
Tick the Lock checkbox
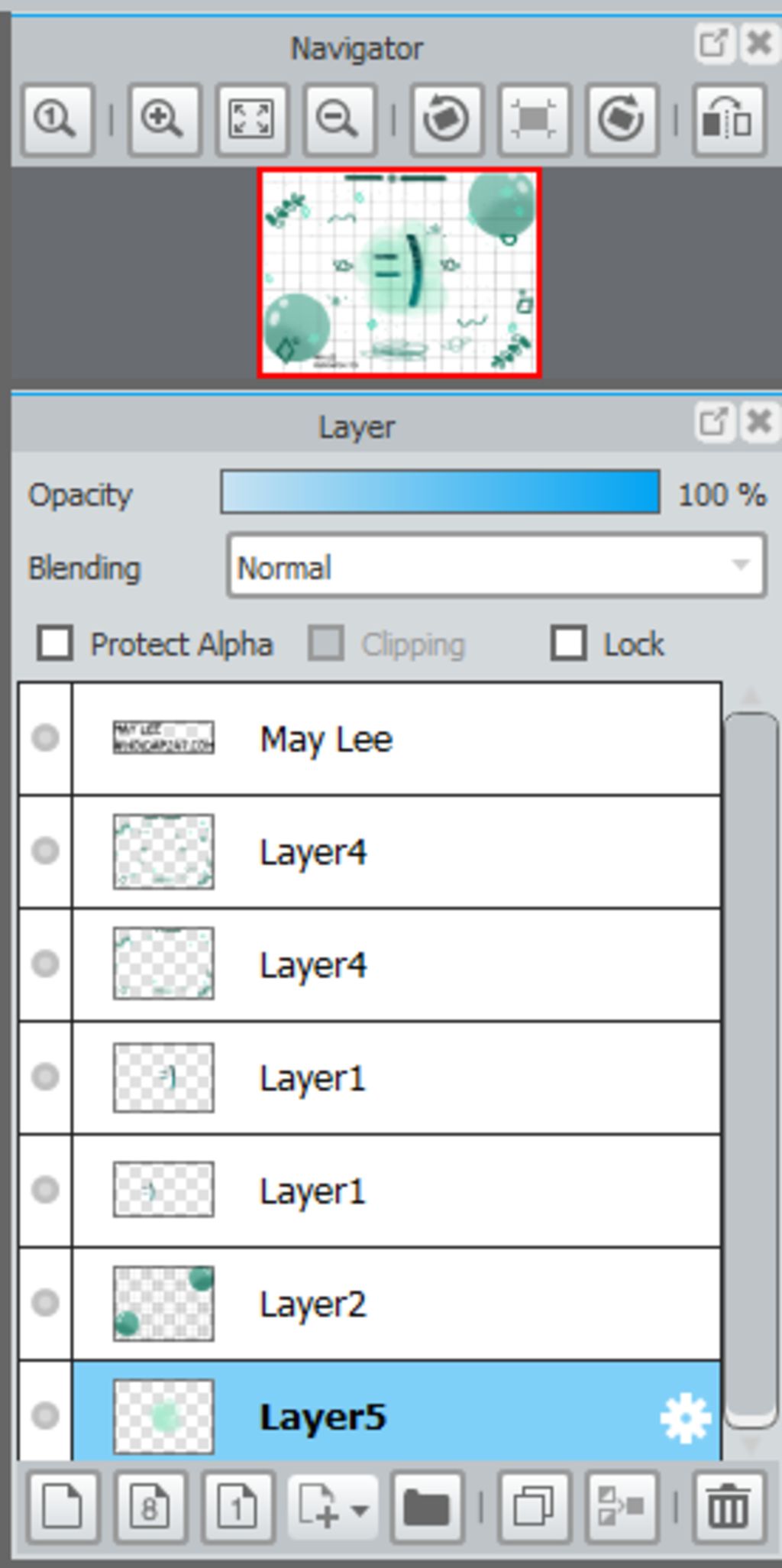pos(569,643)
